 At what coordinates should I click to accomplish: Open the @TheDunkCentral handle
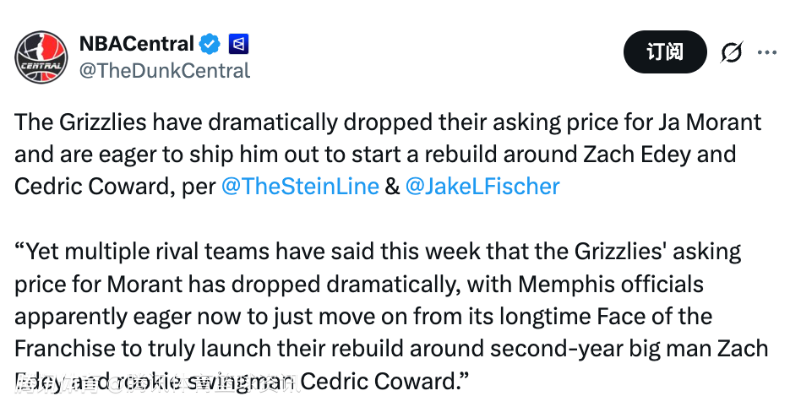pyautogui.click(x=164, y=70)
